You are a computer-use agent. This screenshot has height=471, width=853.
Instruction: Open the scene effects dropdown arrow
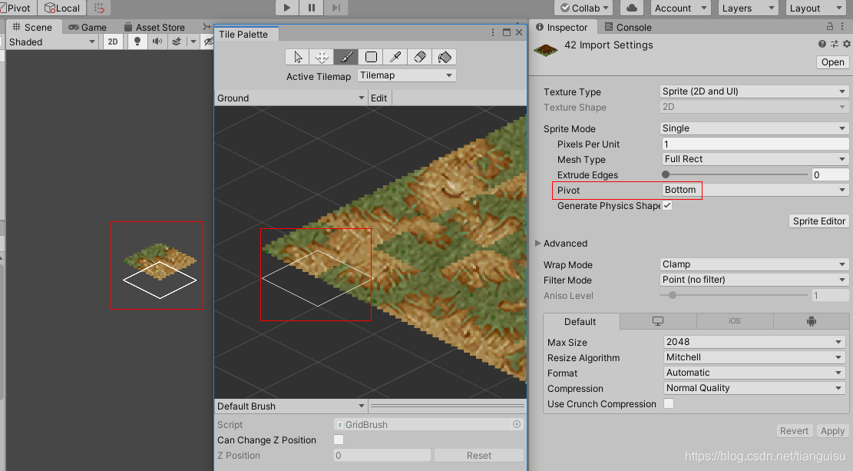point(193,41)
